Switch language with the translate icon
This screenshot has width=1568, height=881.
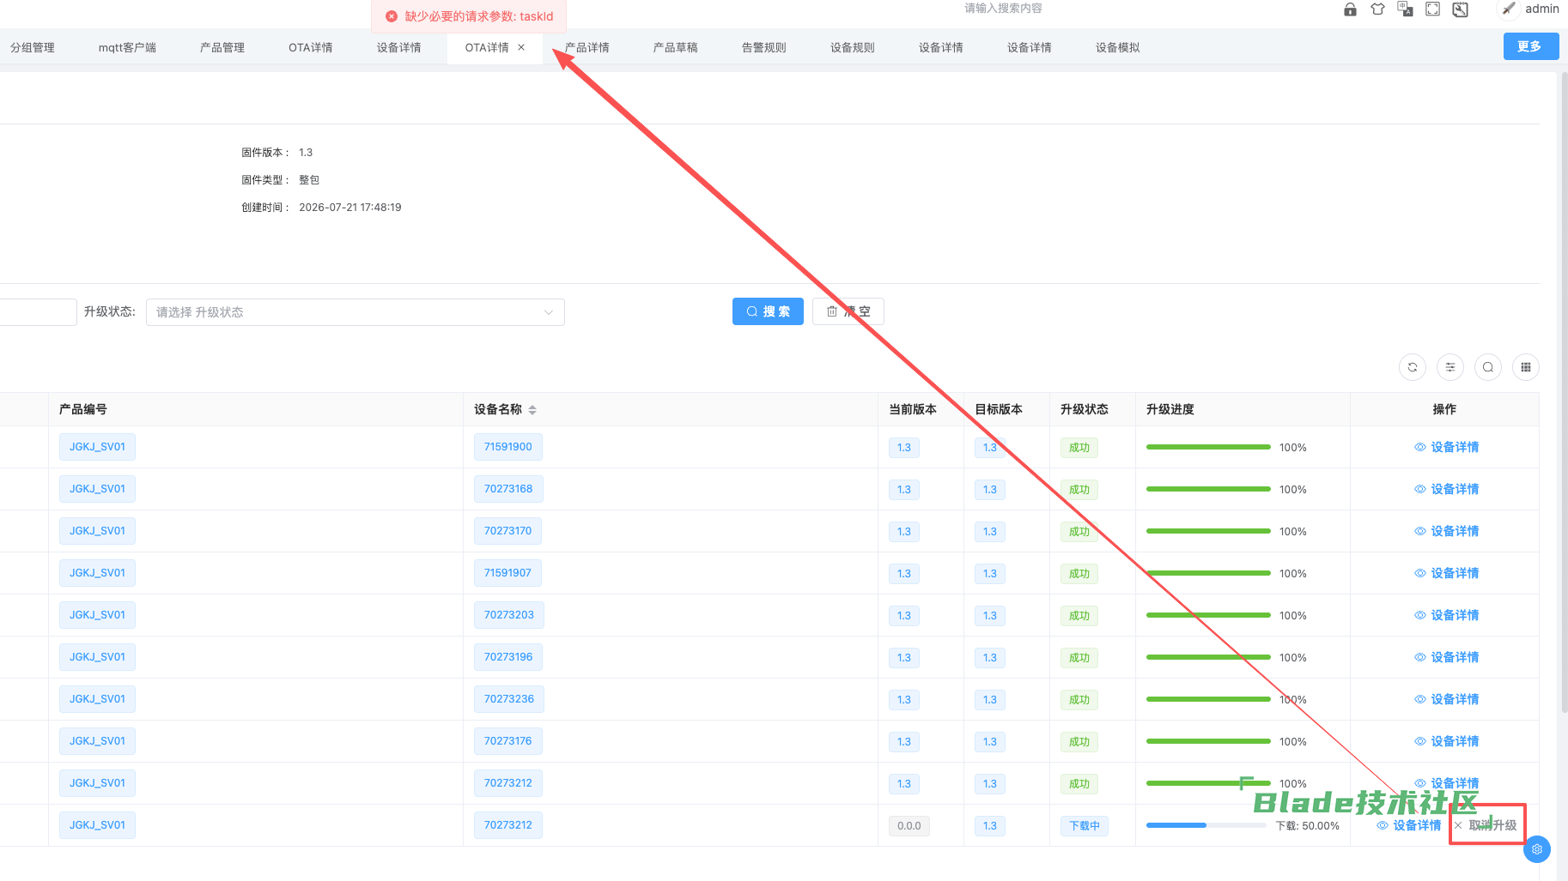[1405, 9]
